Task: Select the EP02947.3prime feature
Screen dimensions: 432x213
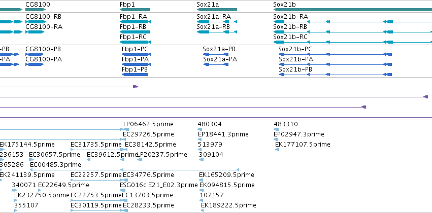Action: [x=276, y=139]
